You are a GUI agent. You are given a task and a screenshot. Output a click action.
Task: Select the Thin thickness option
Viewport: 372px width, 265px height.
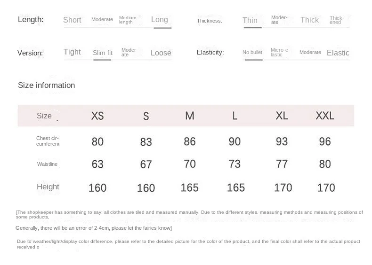coord(250,20)
